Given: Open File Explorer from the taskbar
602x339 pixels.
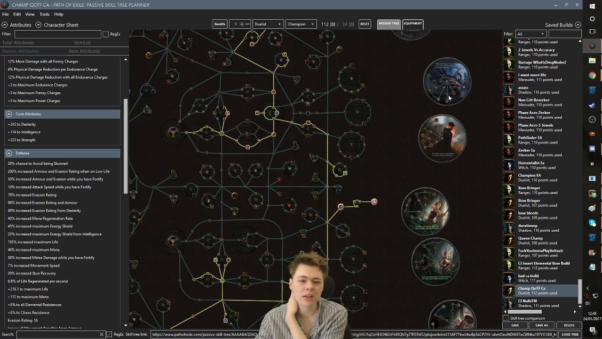Looking at the screenshot, I should point(592,61).
